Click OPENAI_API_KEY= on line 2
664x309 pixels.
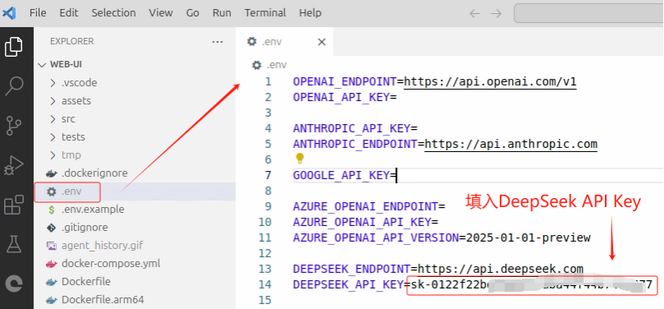point(344,97)
